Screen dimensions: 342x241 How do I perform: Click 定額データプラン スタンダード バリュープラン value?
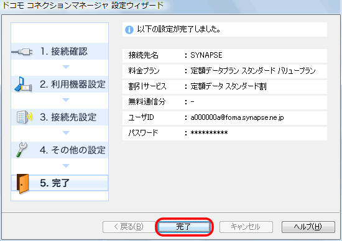[x=253, y=71]
